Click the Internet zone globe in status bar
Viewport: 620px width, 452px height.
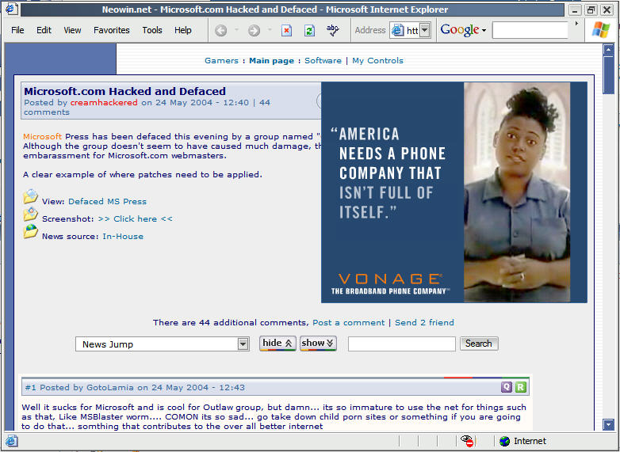click(504, 441)
